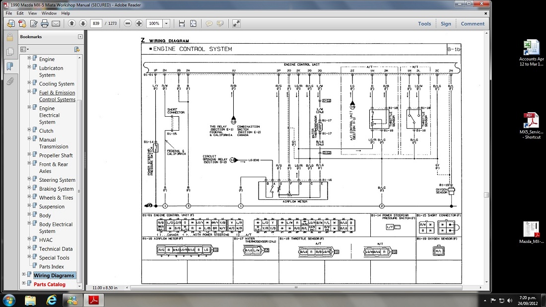The height and width of the screenshot is (307, 546).
Task: Open the Comment pane
Action: (473, 24)
